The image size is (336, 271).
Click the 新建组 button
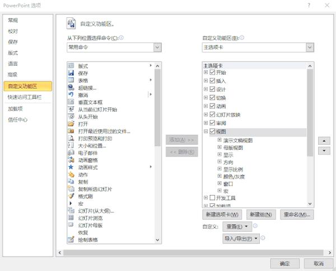point(261,215)
